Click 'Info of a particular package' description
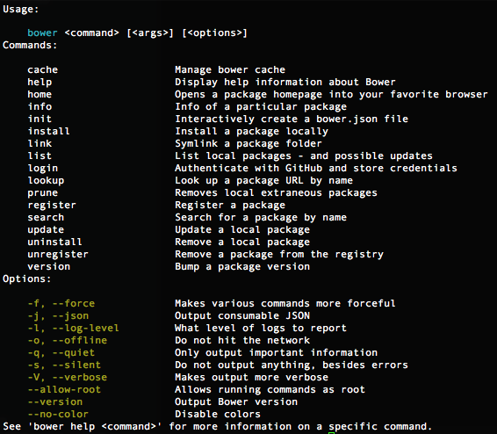The height and width of the screenshot is (434, 497). click(x=261, y=107)
